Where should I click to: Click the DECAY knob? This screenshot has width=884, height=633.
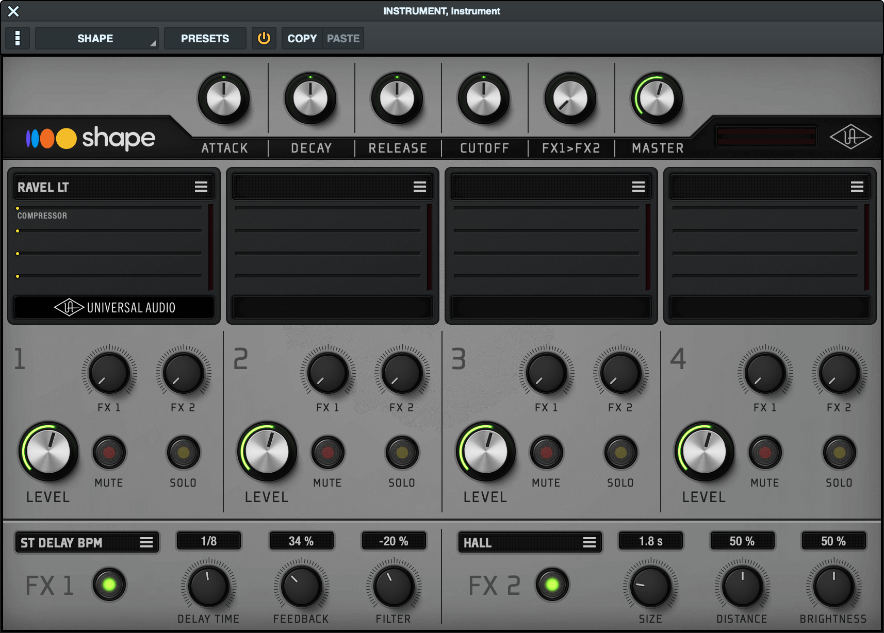(310, 98)
